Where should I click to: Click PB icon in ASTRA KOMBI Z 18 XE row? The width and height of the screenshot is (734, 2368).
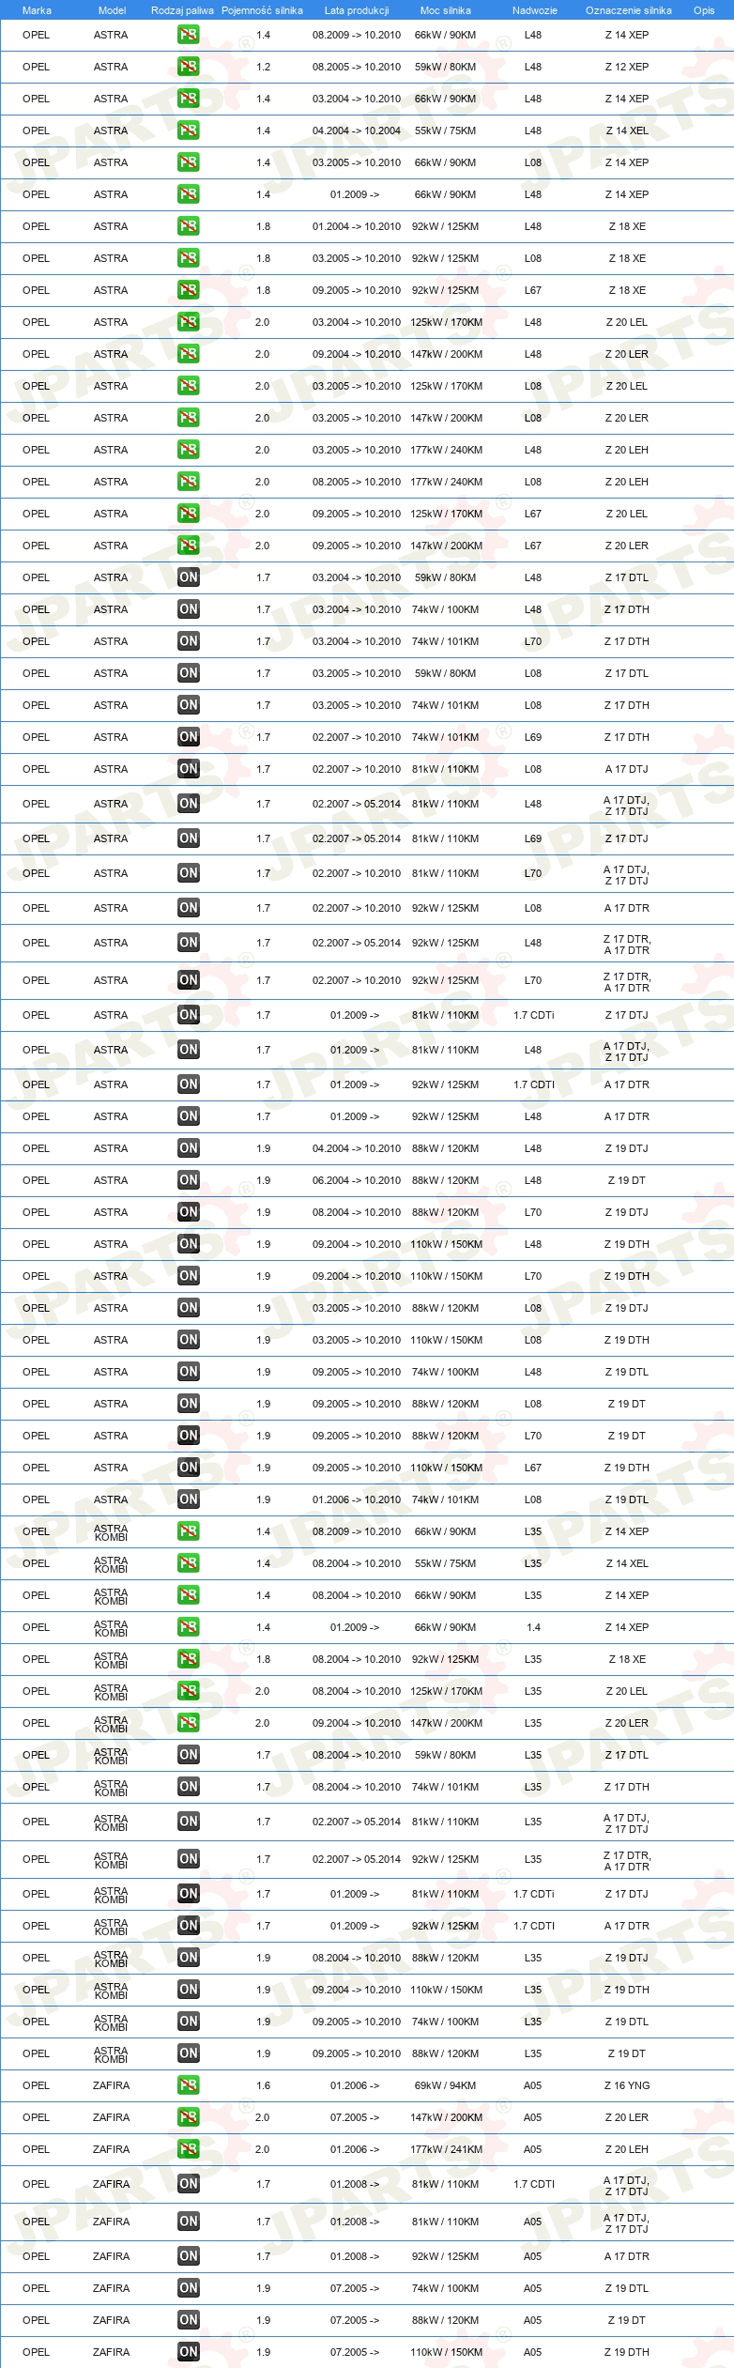[x=188, y=1659]
